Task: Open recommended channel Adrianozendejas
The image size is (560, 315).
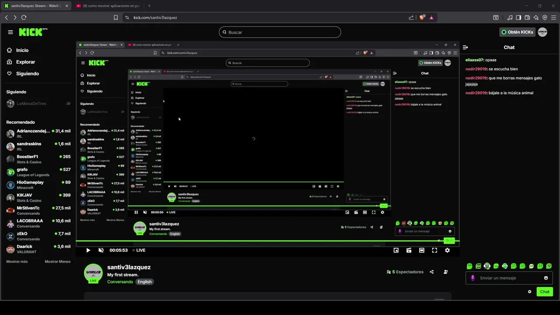Action: pyautogui.click(x=38, y=133)
